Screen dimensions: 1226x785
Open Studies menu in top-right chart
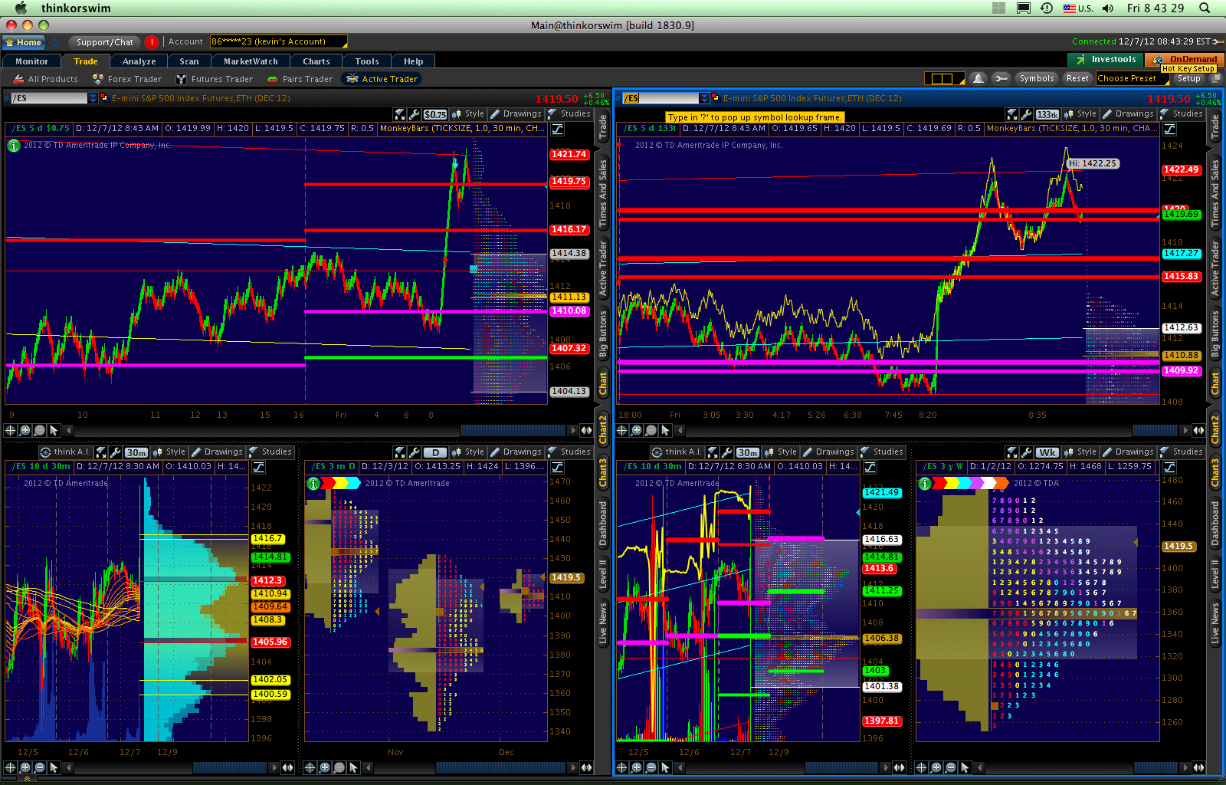click(1182, 113)
